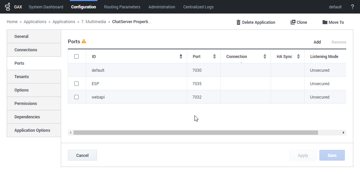Screen dimensions: 360x174
Task: Click the GAX logo icon
Action: click(x=8, y=7)
